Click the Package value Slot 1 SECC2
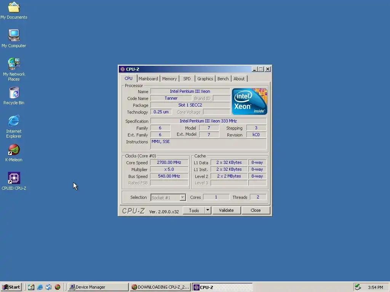Image resolution: width=390 pixels, height=292 pixels. (190, 105)
